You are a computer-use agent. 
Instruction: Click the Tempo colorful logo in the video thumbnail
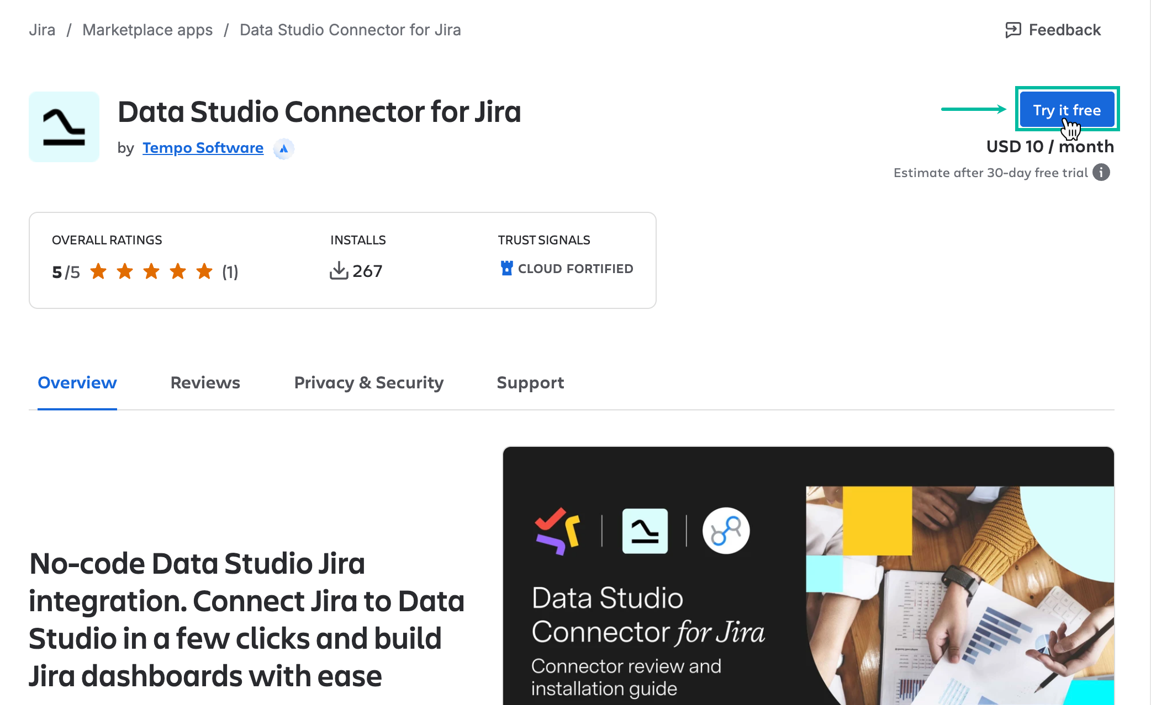[x=558, y=531]
